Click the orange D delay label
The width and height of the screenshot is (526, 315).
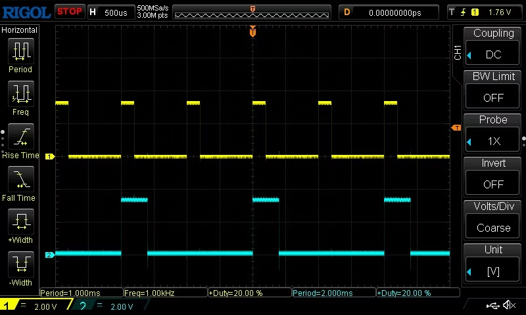coord(347,12)
